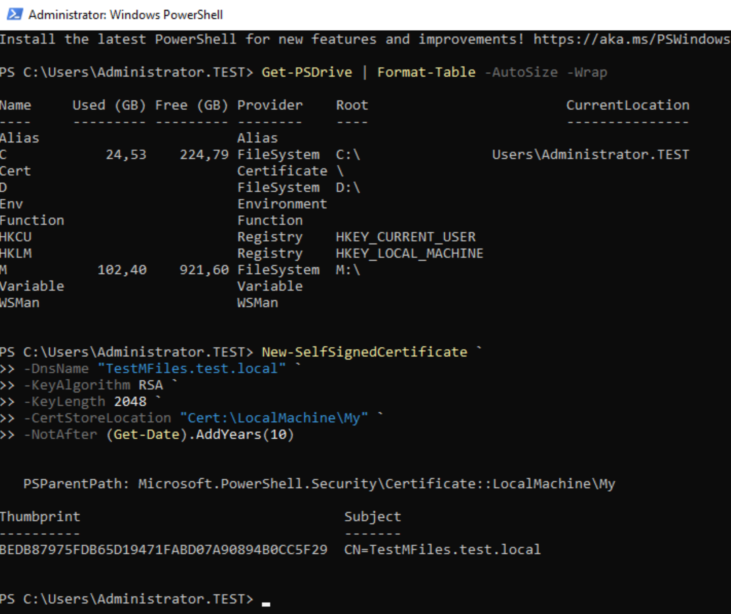731x614 pixels.
Task: Click the C drive used value '24,53'
Action: (126, 155)
